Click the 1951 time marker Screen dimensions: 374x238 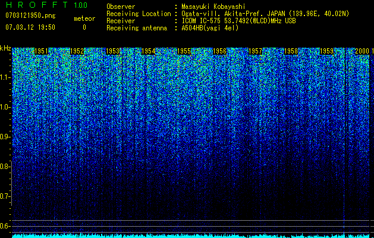41,51
